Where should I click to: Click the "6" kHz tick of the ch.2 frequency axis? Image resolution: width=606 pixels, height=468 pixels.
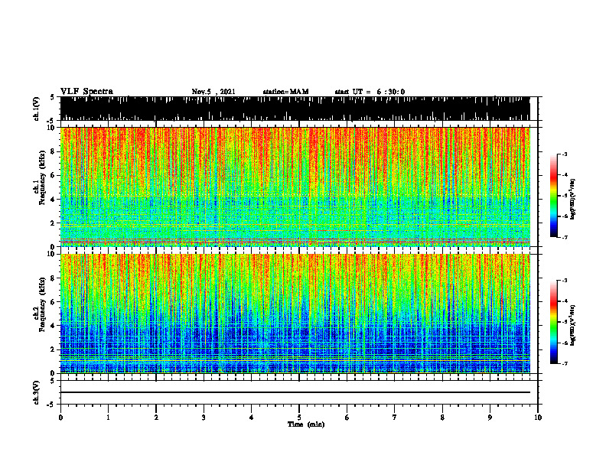click(53, 302)
